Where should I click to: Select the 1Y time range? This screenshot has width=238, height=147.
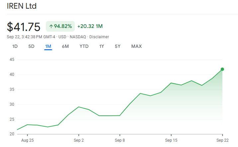(102, 46)
